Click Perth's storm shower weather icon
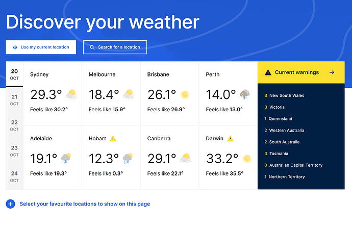Image resolution: width=352 pixels, height=228 pixels. (x=245, y=94)
